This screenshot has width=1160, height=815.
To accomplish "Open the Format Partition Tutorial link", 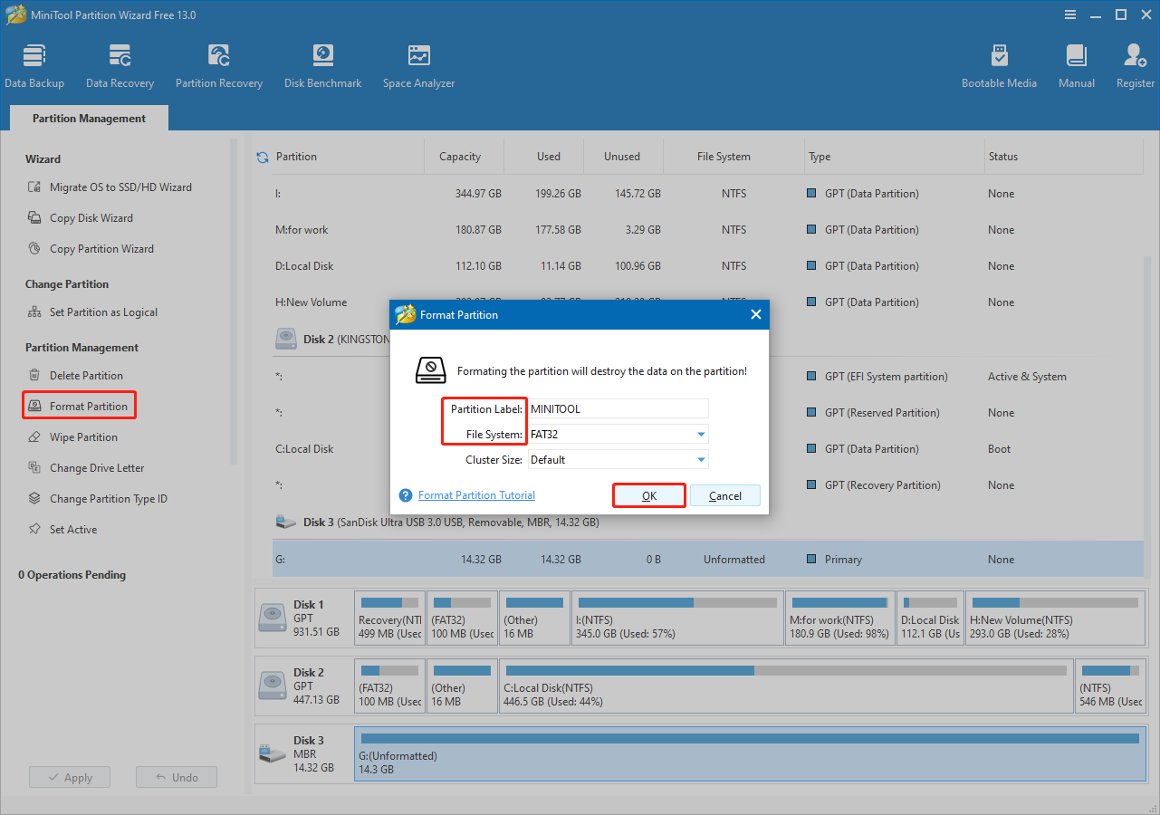I will (475, 495).
